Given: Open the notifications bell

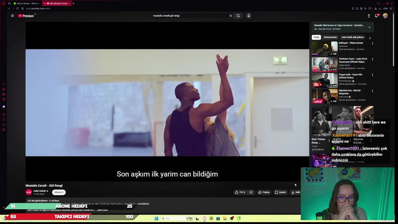Looking at the screenshot, I should pos(377,16).
